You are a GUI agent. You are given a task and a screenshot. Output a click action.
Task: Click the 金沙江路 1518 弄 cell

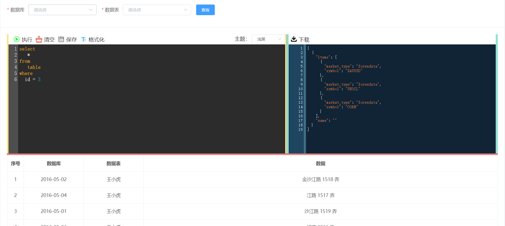321,179
